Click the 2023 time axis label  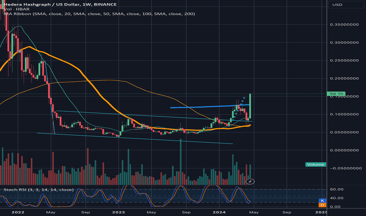(x=119, y=212)
